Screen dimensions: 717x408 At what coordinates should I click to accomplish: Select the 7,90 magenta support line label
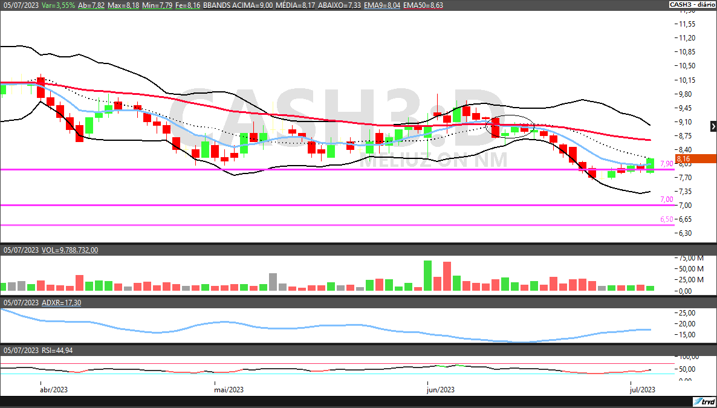666,164
